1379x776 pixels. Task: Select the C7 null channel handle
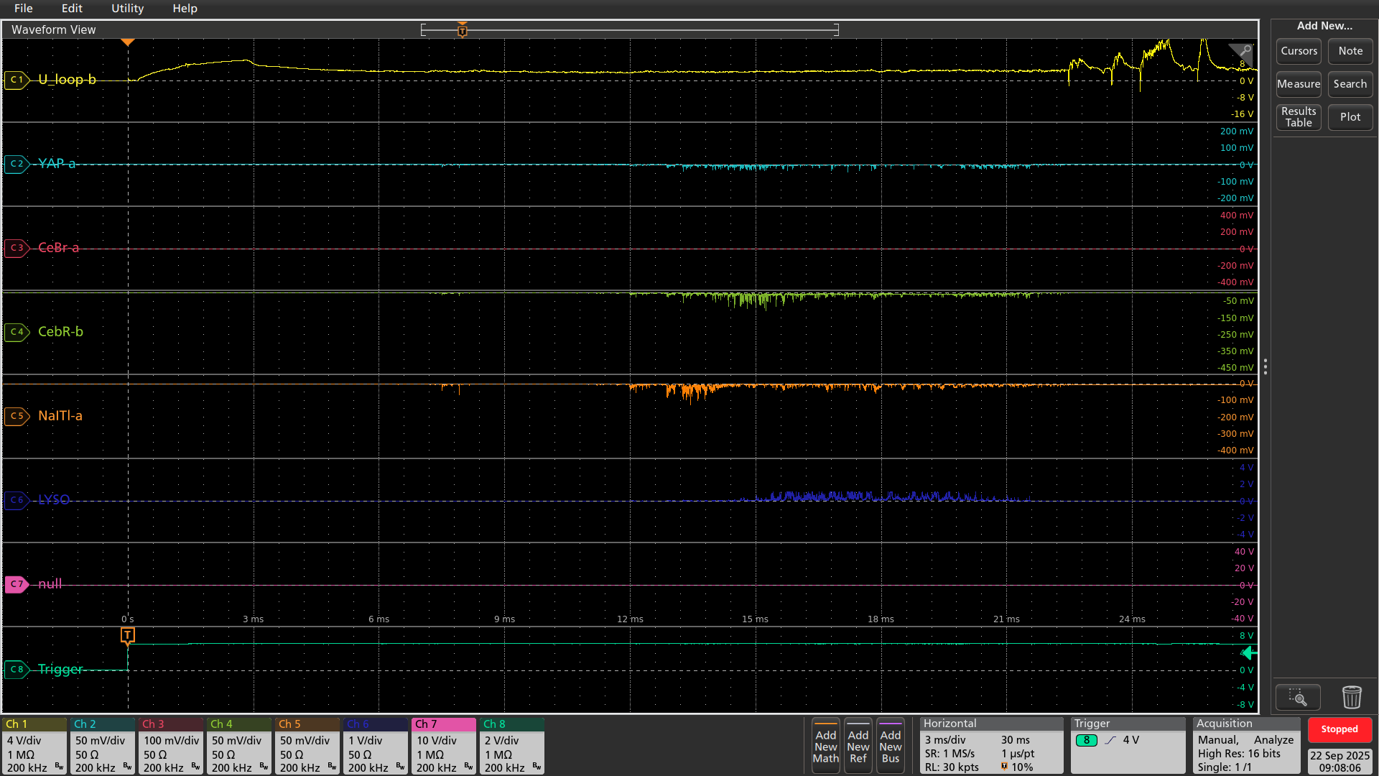16,584
